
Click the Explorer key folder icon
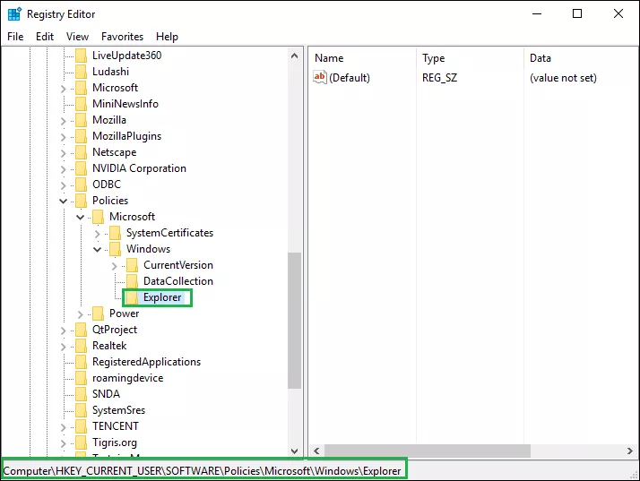click(132, 297)
